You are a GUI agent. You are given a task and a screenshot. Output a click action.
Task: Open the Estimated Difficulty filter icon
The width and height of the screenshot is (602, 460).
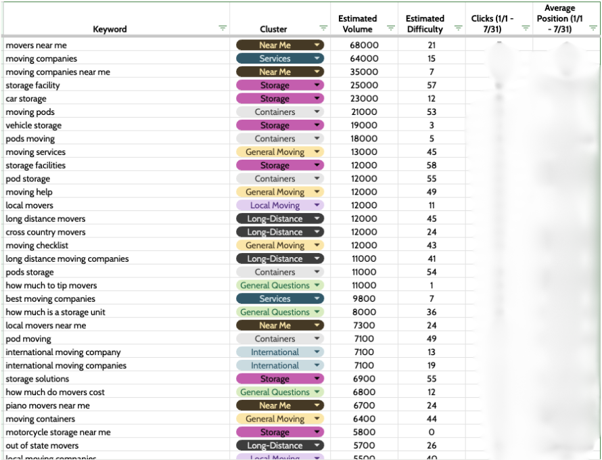tap(459, 28)
